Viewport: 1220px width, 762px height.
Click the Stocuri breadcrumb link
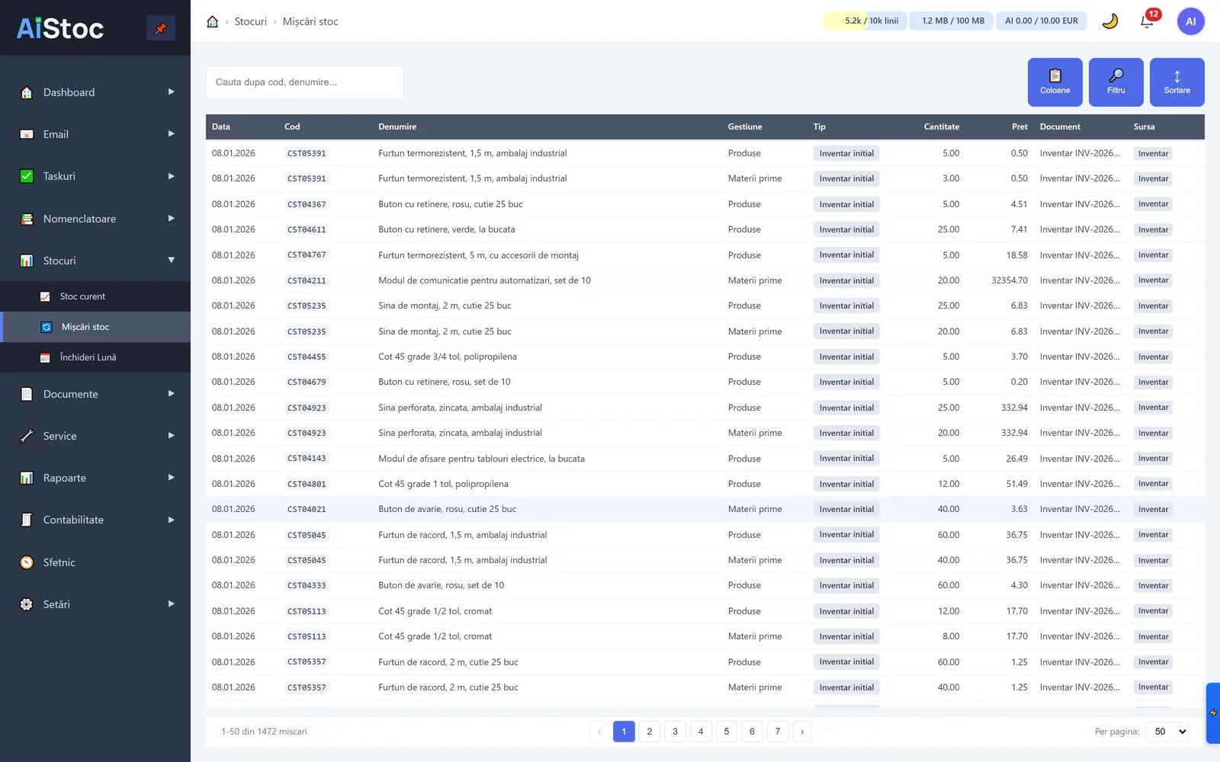coord(251,21)
